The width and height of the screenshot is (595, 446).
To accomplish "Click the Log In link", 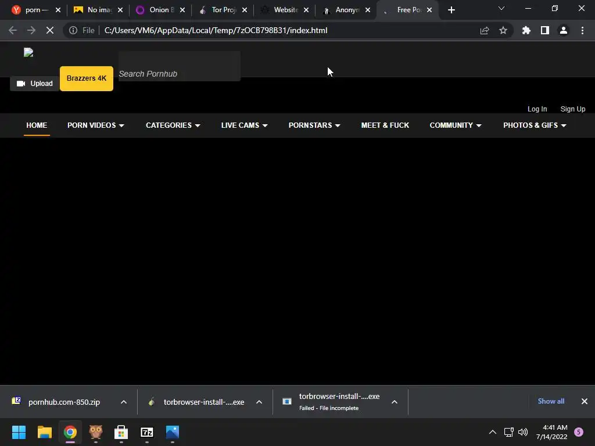I will point(537,109).
